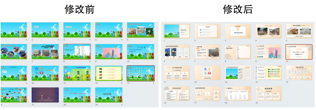The width and height of the screenshot is (316, 110).
Task: Select slide 4 thumbnail in 修改前 panel
Action: 109,30
